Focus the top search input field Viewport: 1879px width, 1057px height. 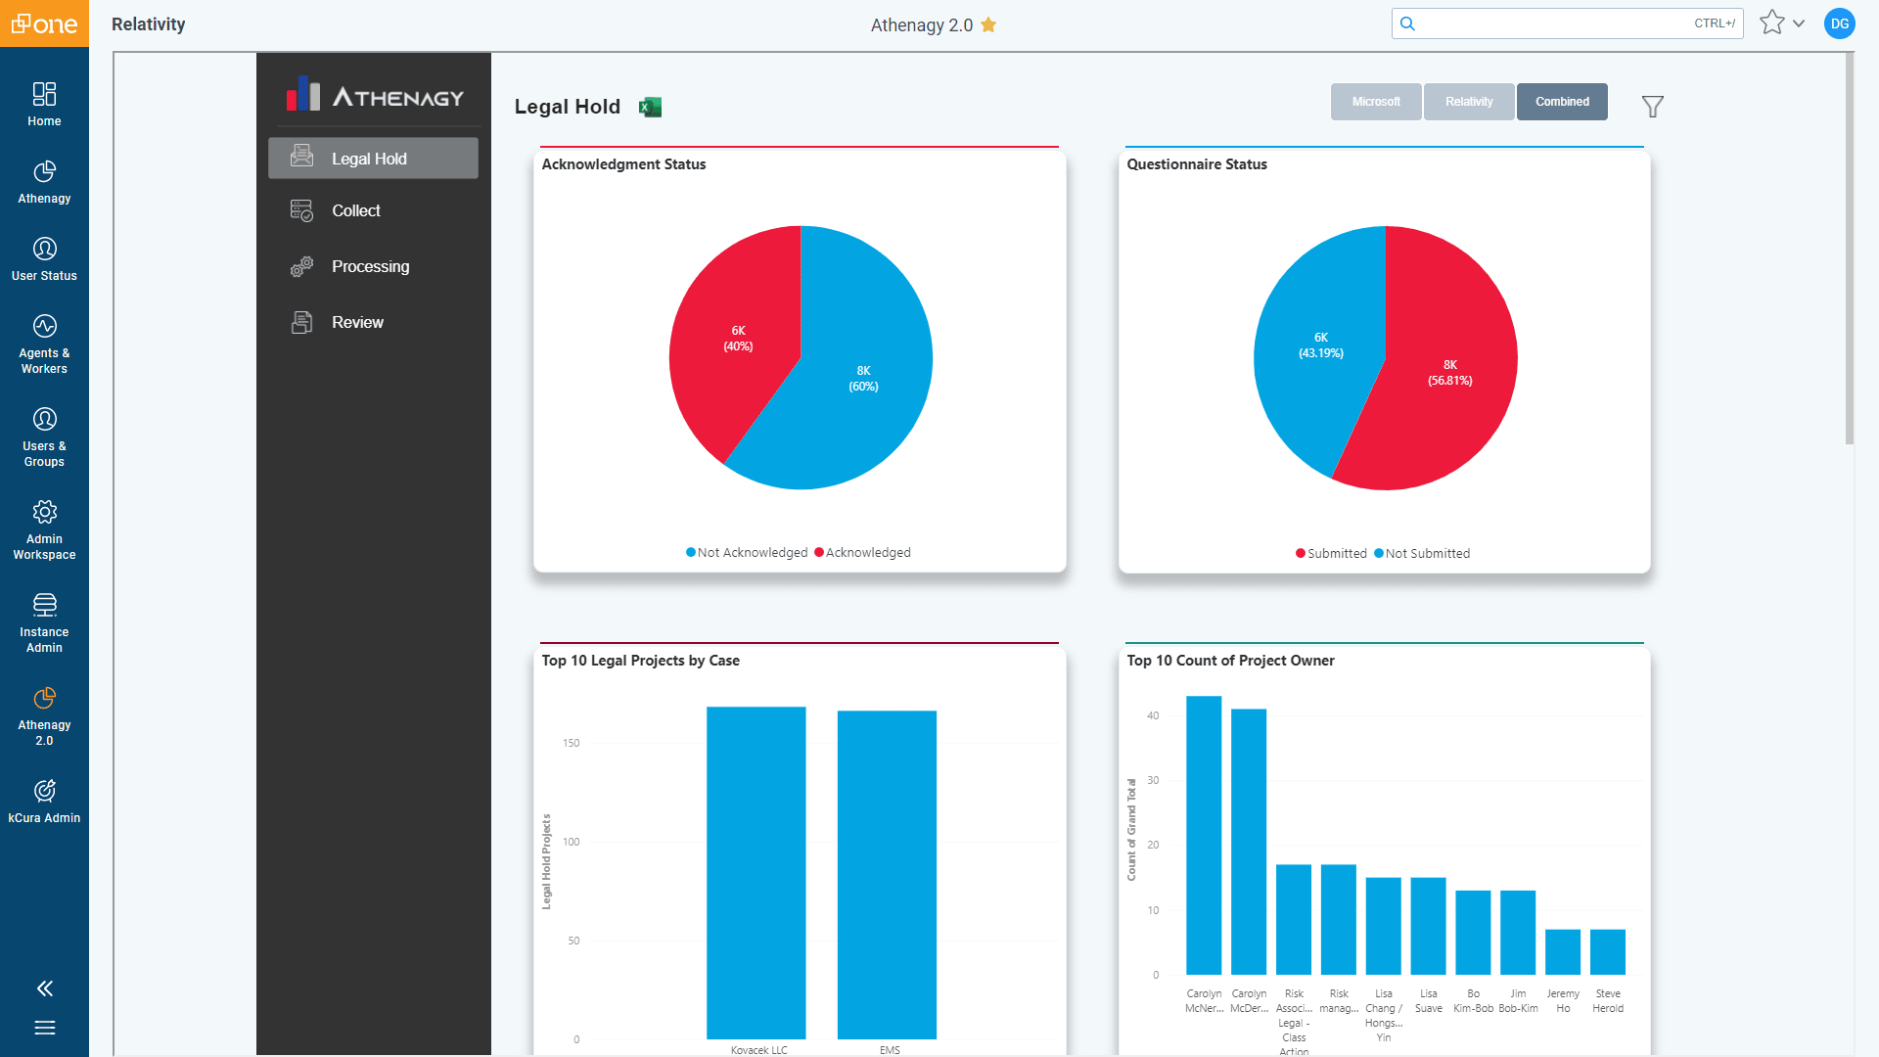(1567, 23)
